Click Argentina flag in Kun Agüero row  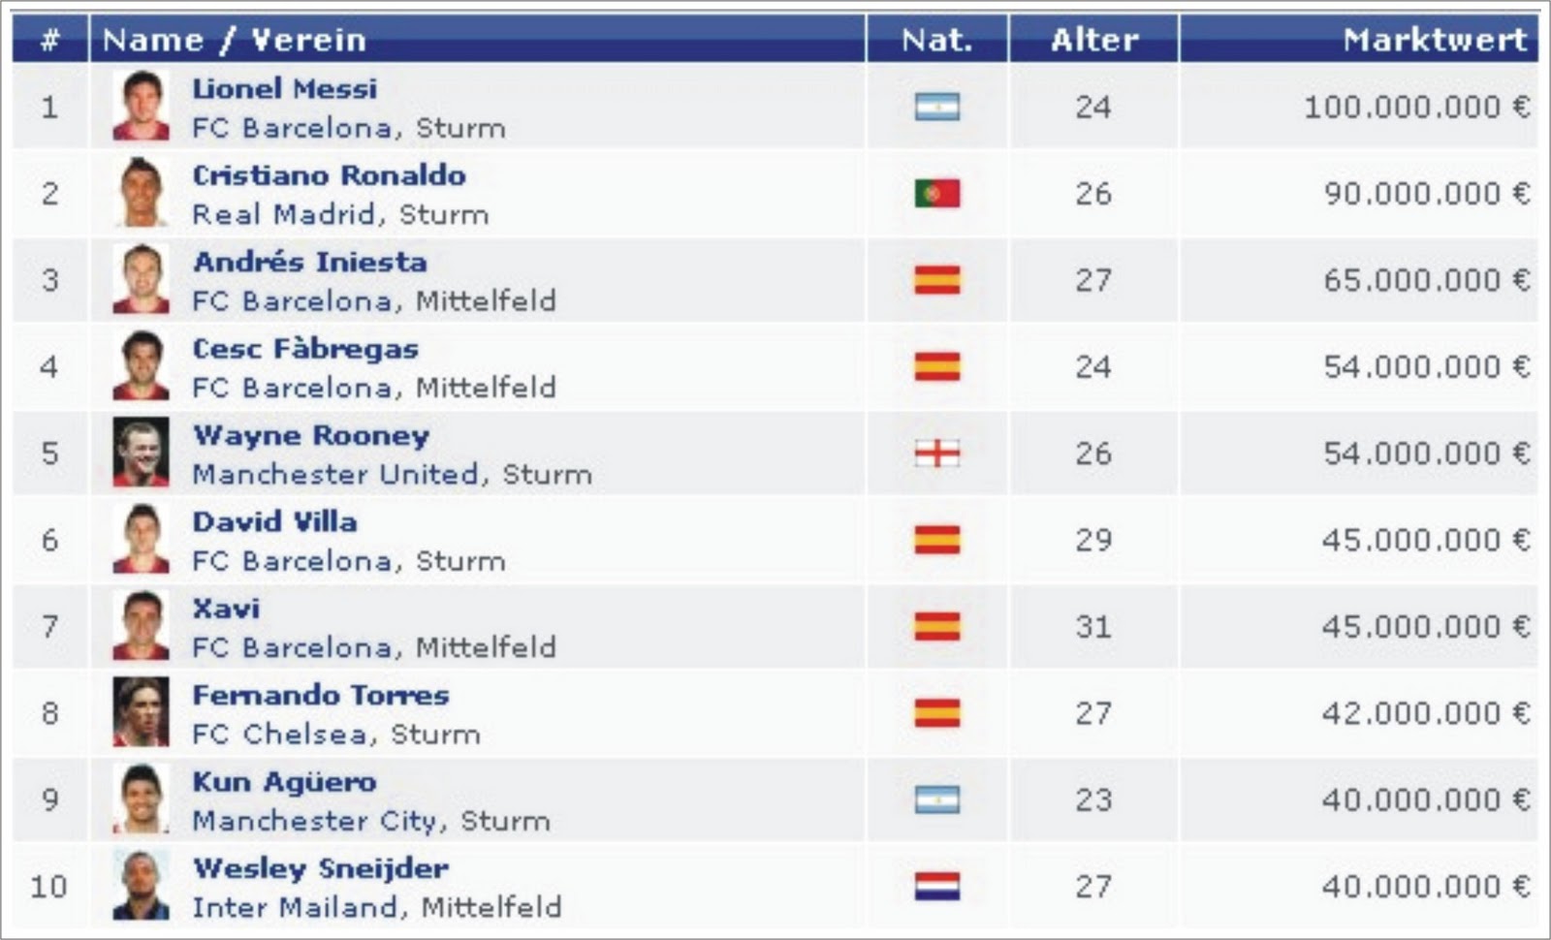[x=936, y=799]
